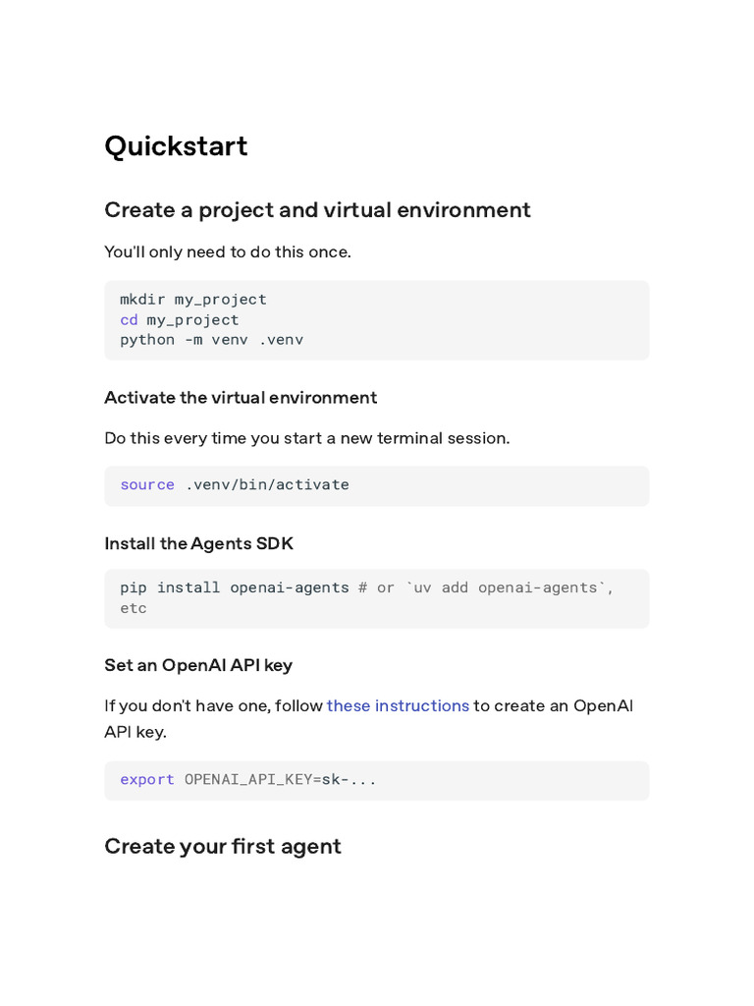The height and width of the screenshot is (1006, 754).
Task: Click the "export" keyword in the code block
Action: point(147,779)
